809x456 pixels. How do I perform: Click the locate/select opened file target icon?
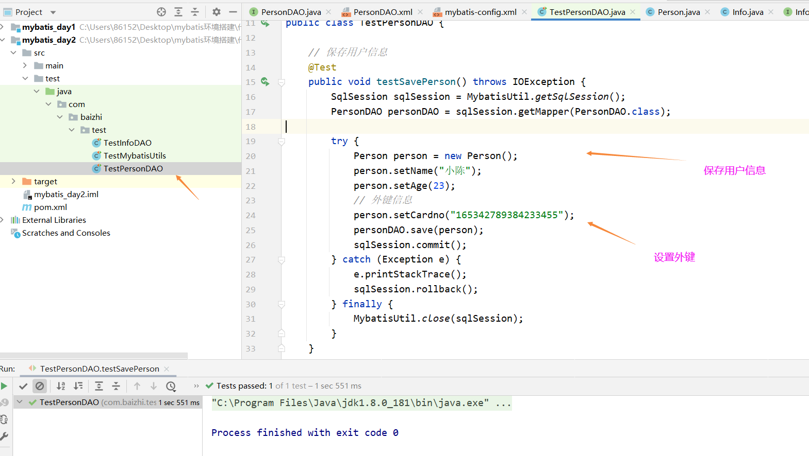161,12
